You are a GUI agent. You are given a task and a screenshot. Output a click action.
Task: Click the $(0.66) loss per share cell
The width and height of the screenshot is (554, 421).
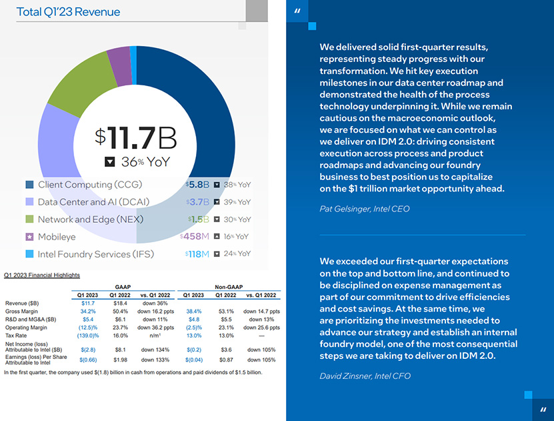88,360
